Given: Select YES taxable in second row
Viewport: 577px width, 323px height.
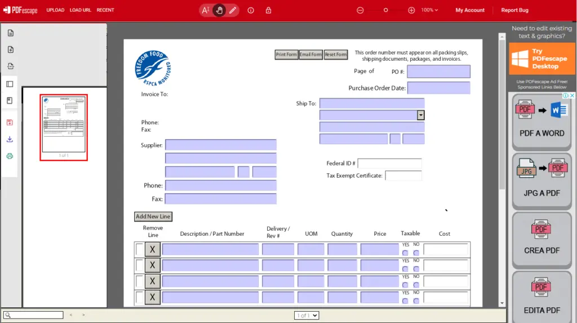Looking at the screenshot, I should 405,269.
